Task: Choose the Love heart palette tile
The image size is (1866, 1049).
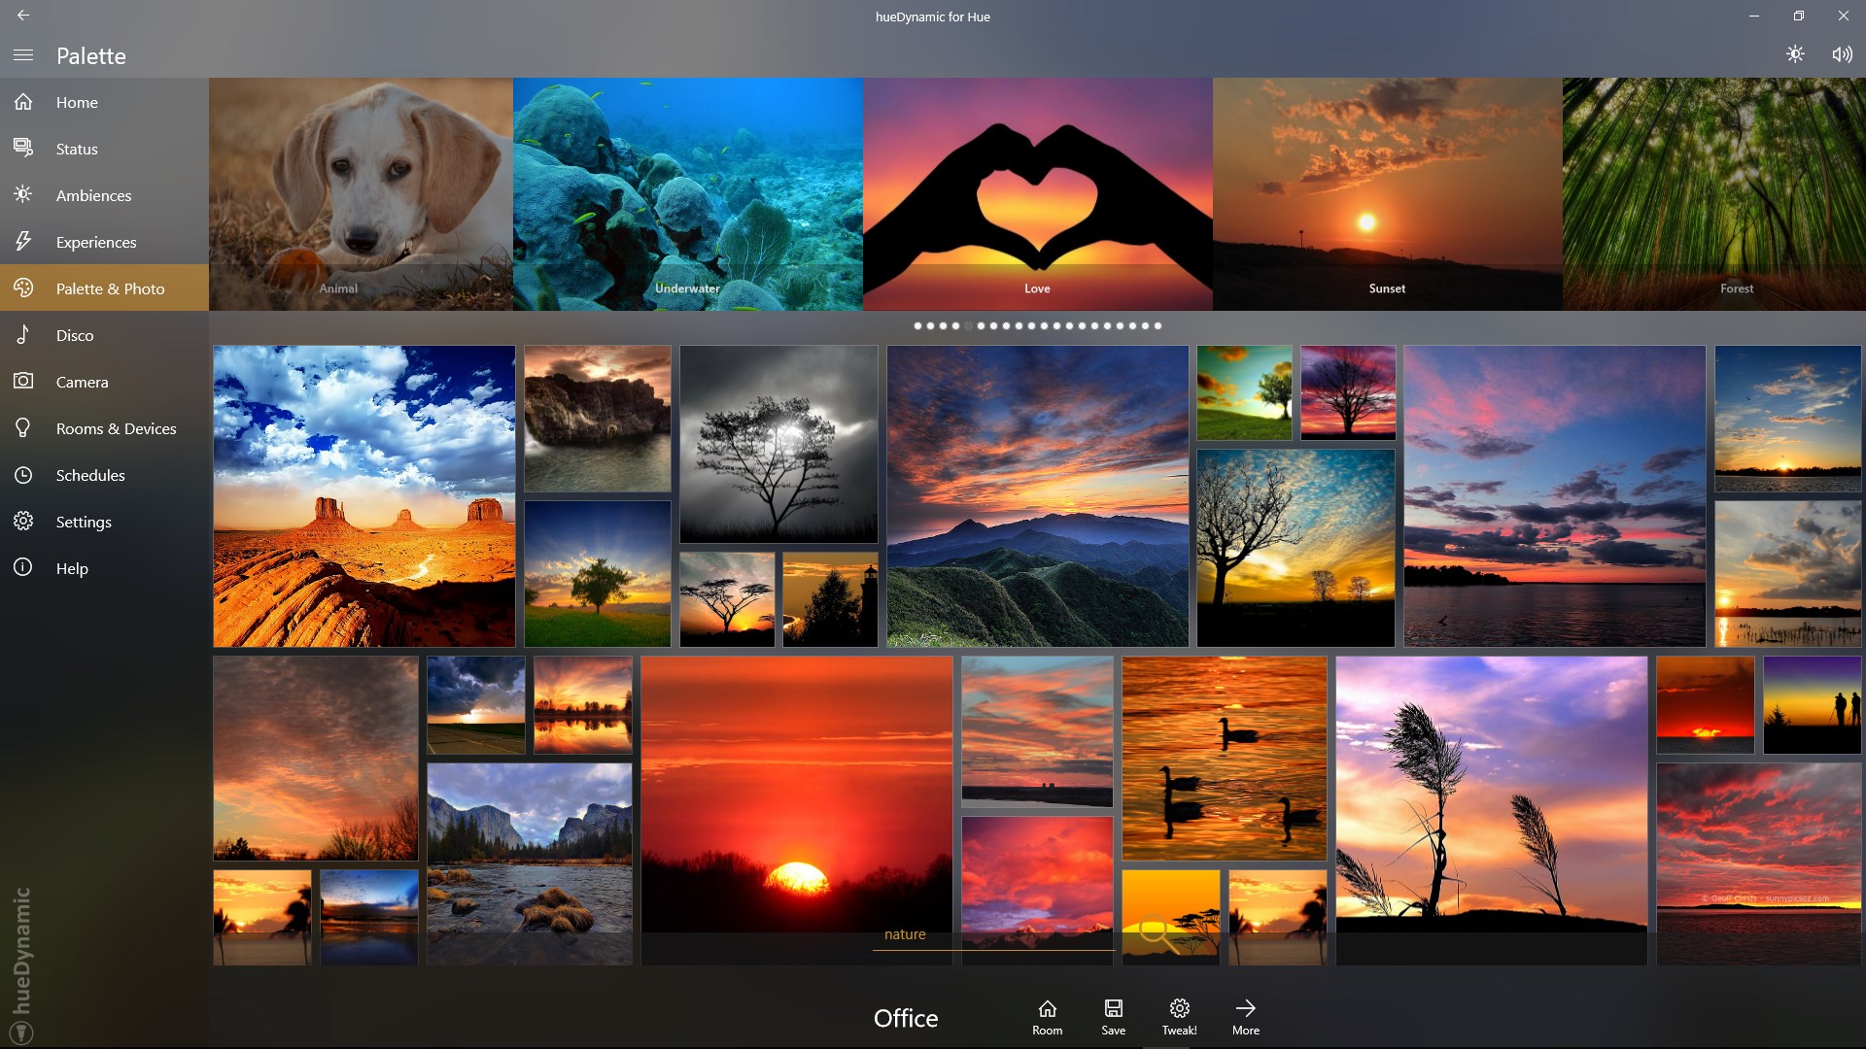Action: pyautogui.click(x=1037, y=194)
